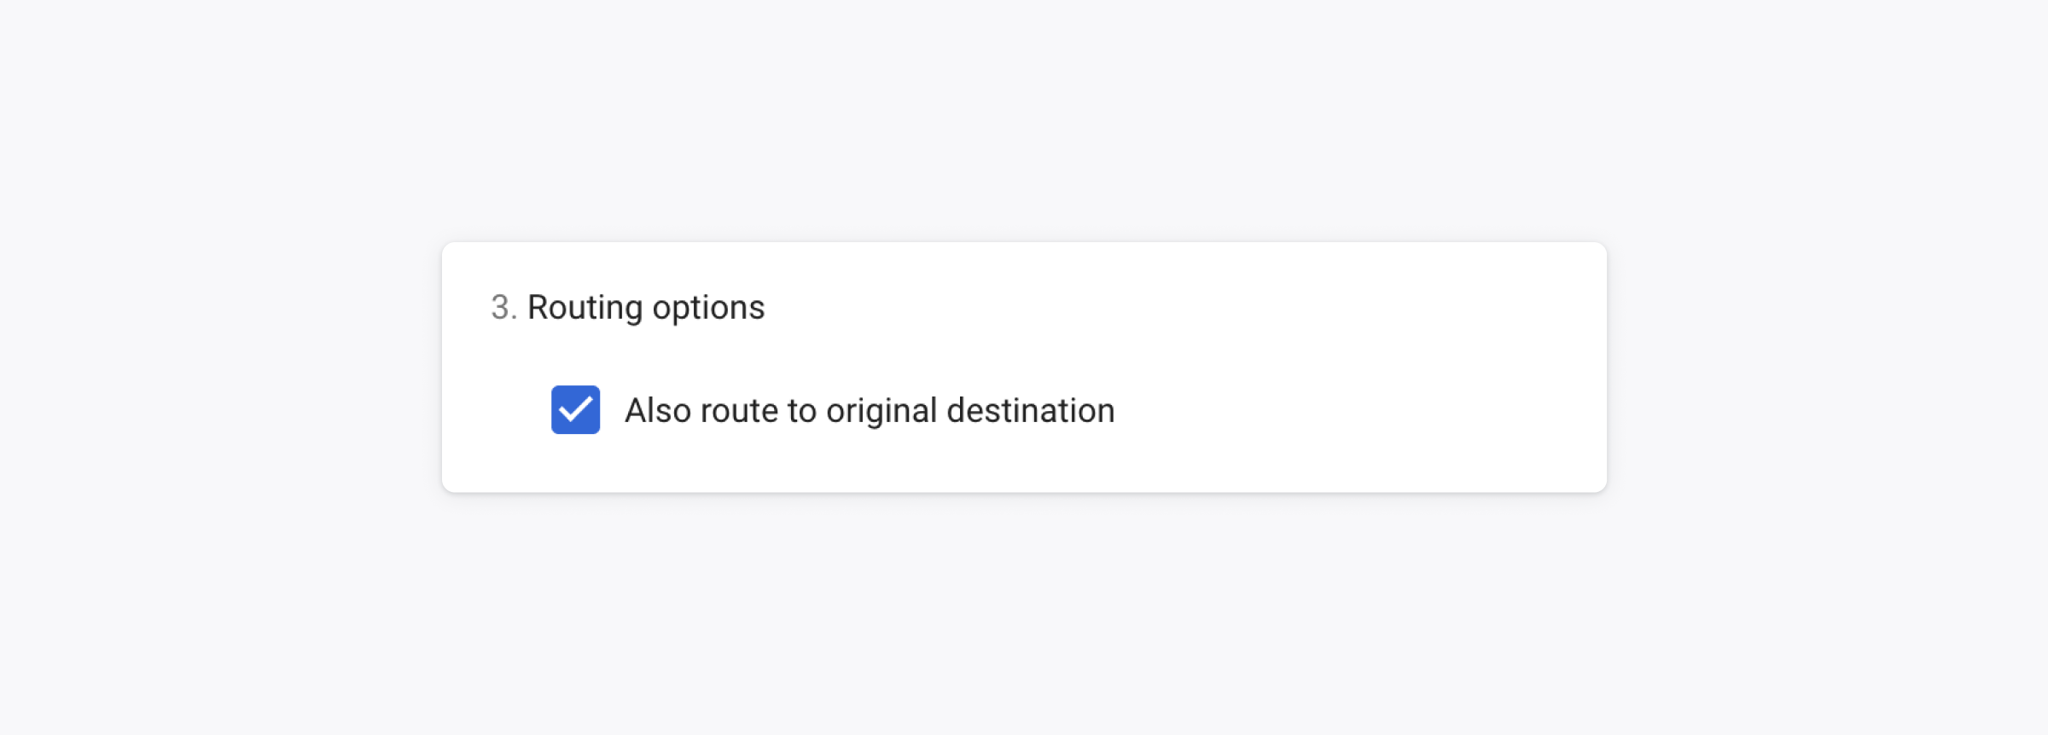Deselect the checked routing option box
2048x735 pixels.
tap(575, 410)
